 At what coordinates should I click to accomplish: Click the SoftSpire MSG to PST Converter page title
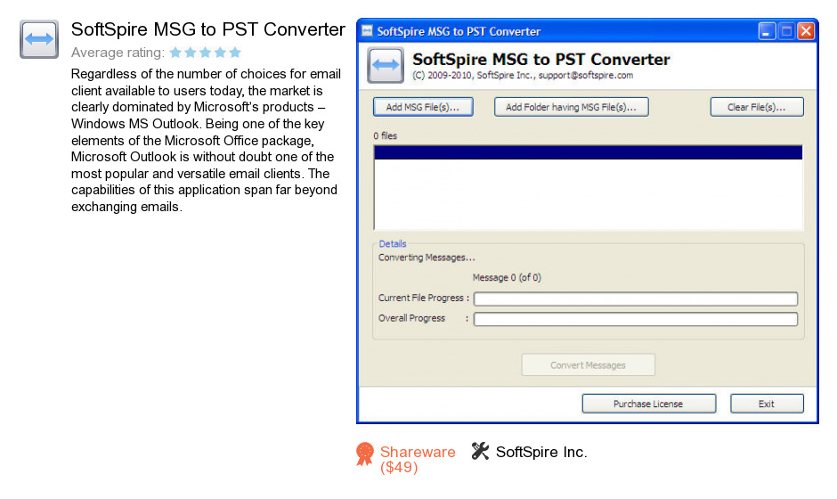[208, 29]
